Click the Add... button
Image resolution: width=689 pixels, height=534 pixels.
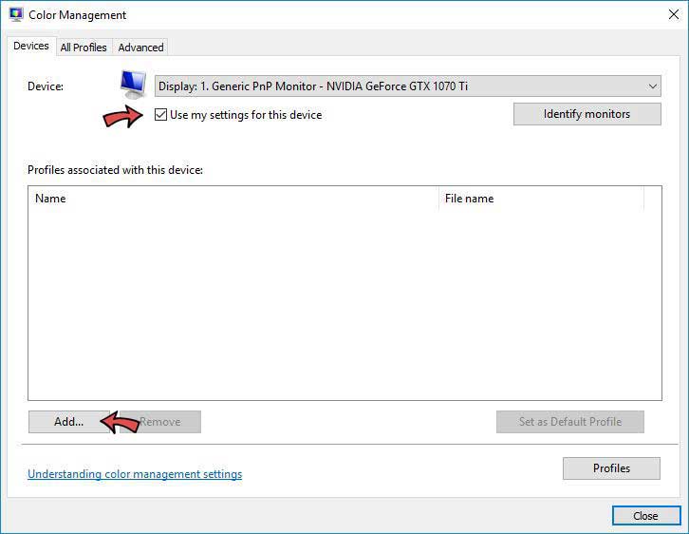(69, 422)
